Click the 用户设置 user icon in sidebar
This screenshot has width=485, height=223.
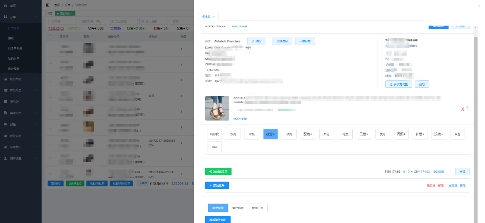pos(6,158)
